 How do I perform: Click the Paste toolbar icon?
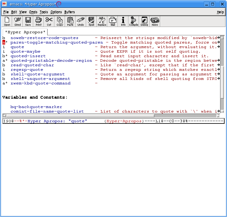[x=70, y=21]
